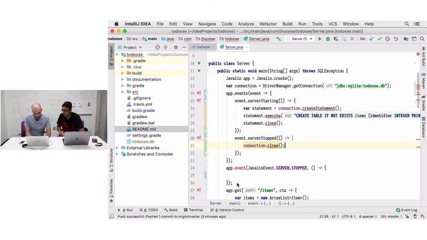This screenshot has height=240, width=427.
Task: Open macOS notification center icon
Action: click(416, 24)
